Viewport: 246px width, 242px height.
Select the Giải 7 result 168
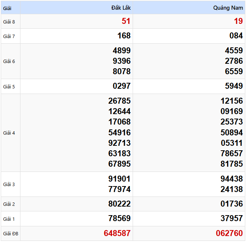pyautogui.click(x=124, y=36)
